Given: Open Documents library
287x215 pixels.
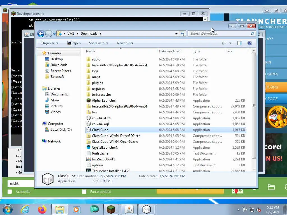Looking at the screenshot, I should coord(59,94).
